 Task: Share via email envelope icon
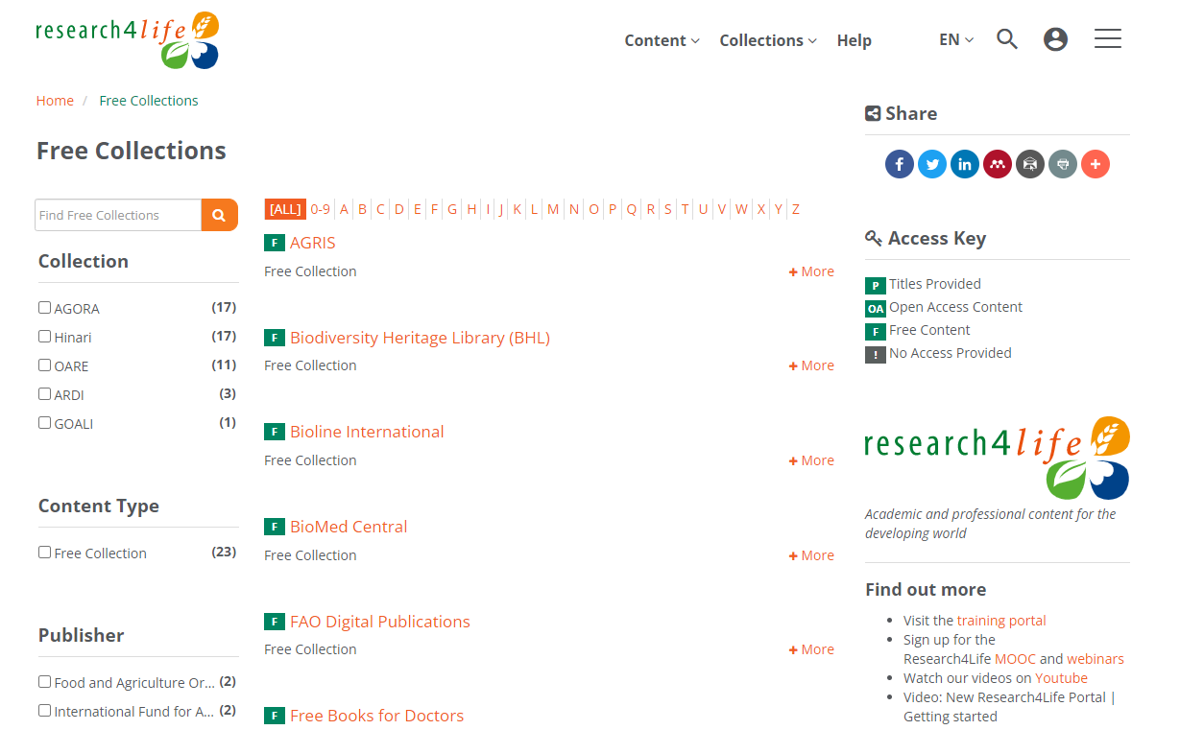pos(1029,164)
